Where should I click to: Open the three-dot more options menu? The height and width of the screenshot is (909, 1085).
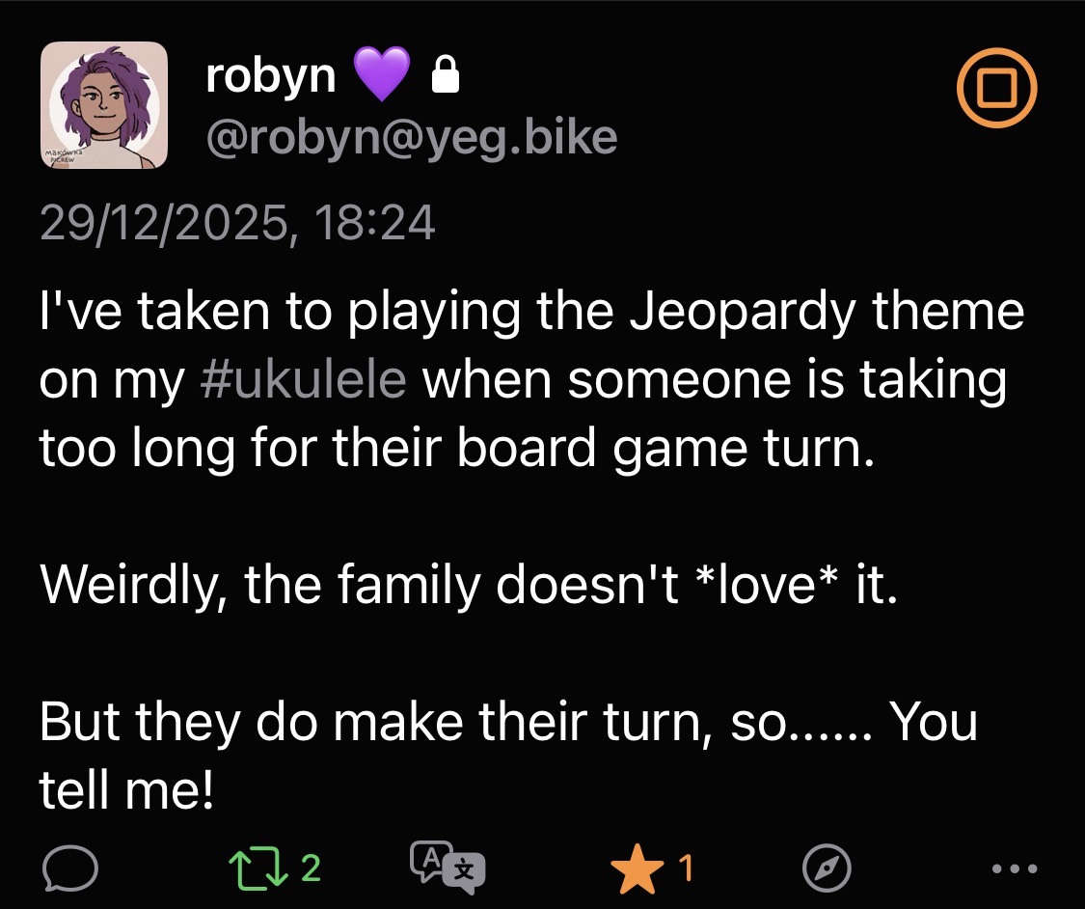pyautogui.click(x=1017, y=870)
